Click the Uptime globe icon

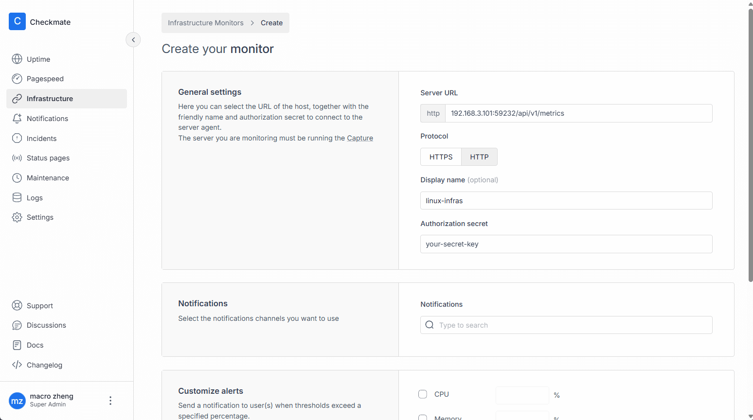tap(17, 59)
